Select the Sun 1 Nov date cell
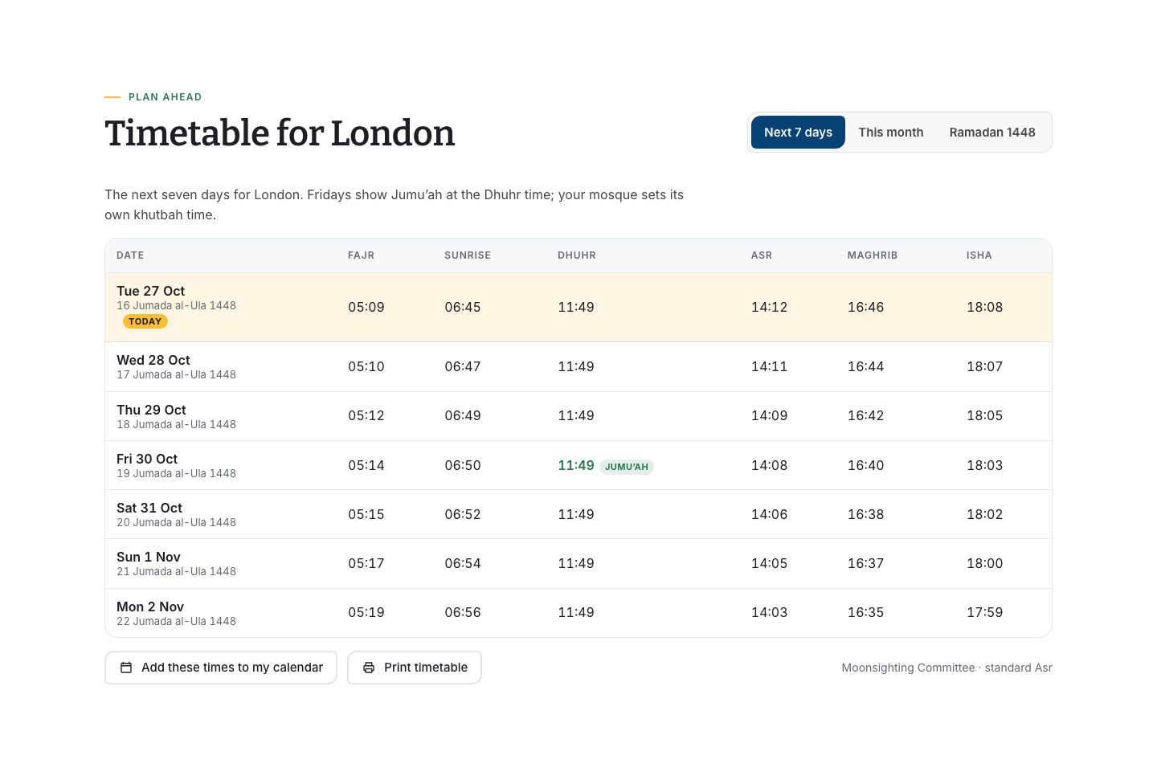1157x768 pixels. (221, 563)
